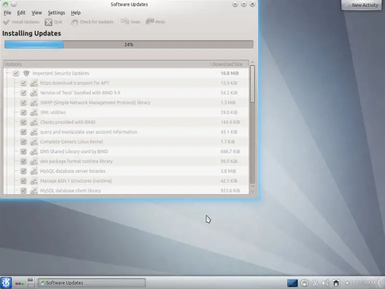Uncheck https download transport for APT

tap(23, 83)
